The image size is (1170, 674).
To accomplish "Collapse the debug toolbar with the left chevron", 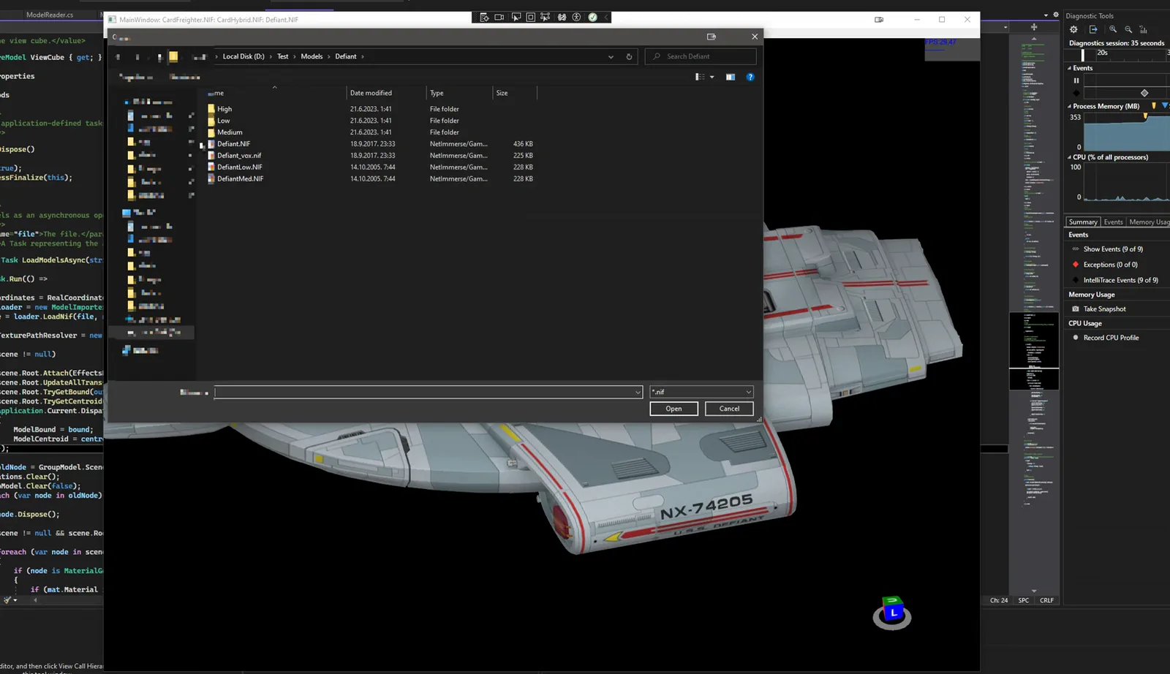I will point(605,18).
